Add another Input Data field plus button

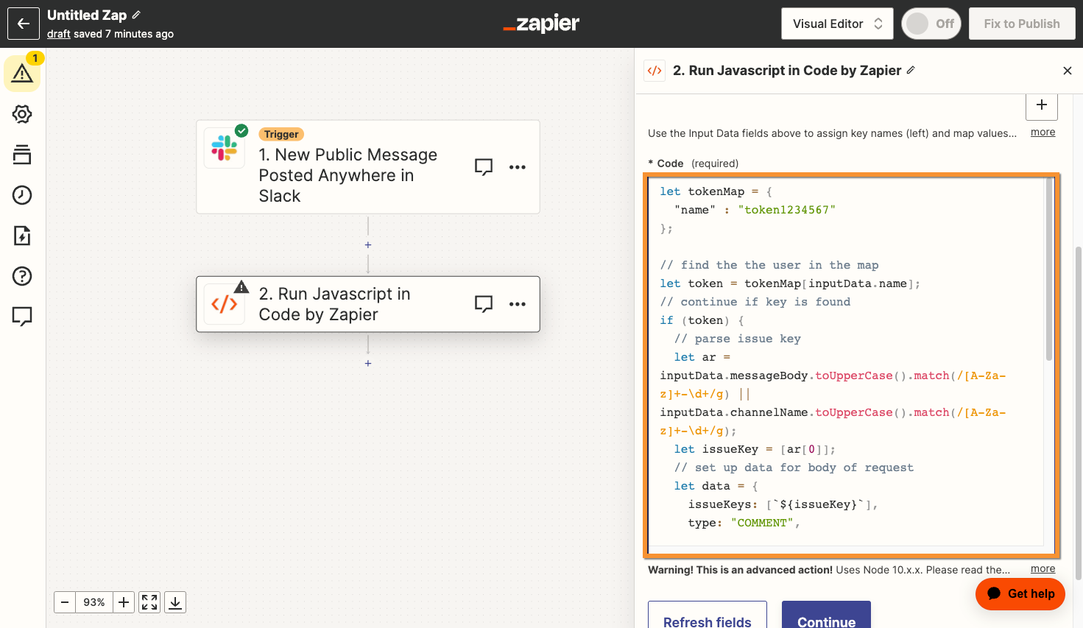coord(1042,105)
